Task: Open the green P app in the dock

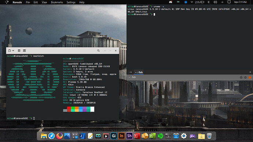Action: point(153,136)
